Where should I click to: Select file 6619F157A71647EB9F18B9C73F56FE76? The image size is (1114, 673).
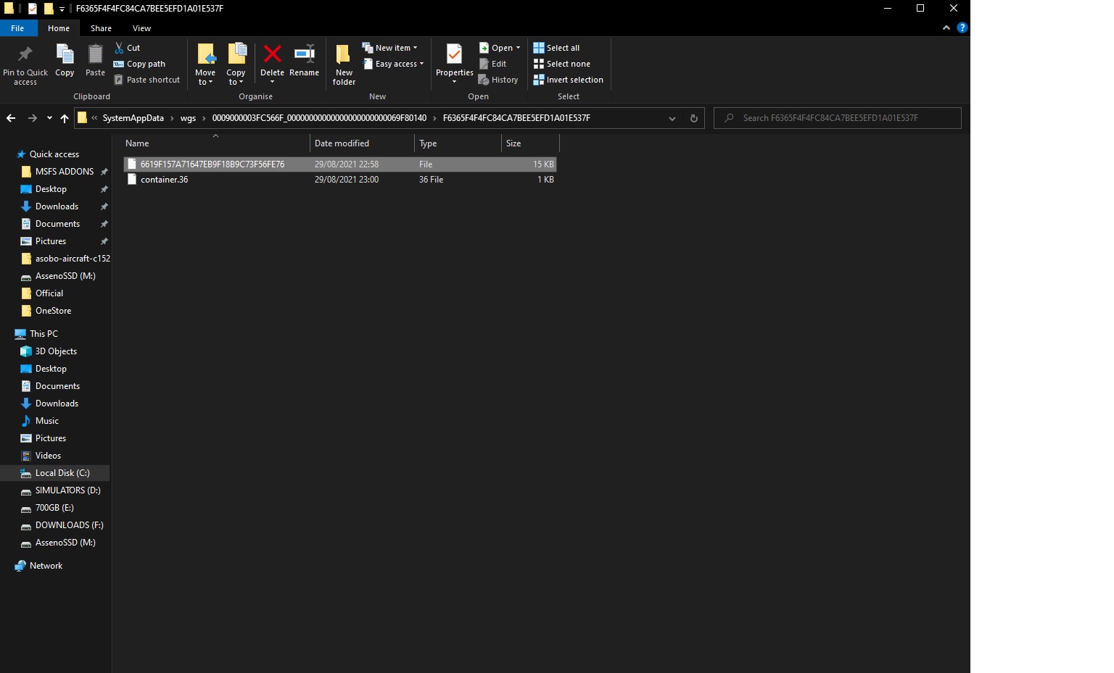pyautogui.click(x=340, y=164)
